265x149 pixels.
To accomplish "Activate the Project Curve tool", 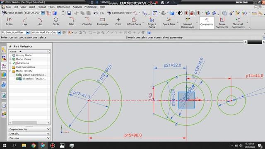I will point(152,23).
